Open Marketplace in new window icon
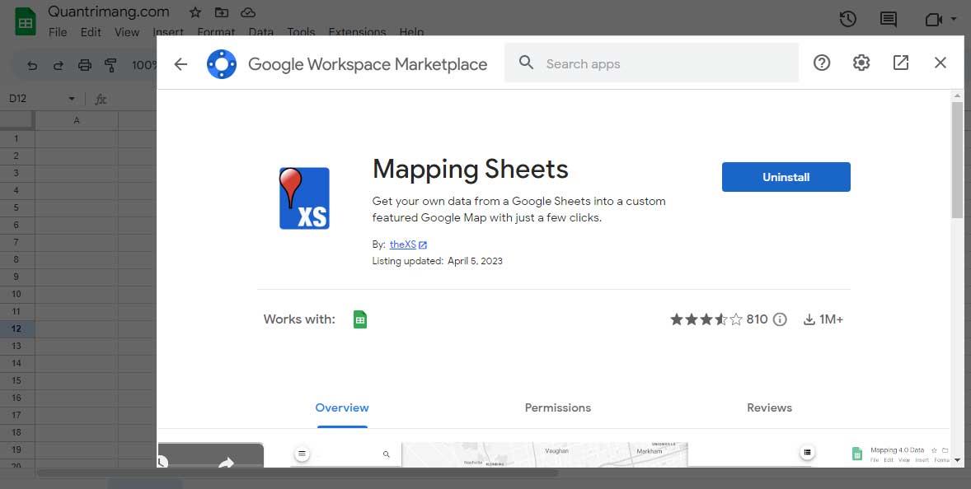 (x=900, y=63)
